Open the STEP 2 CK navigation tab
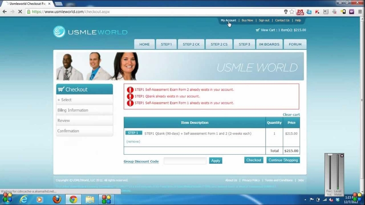The image size is (365, 205). pyautogui.click(x=191, y=44)
